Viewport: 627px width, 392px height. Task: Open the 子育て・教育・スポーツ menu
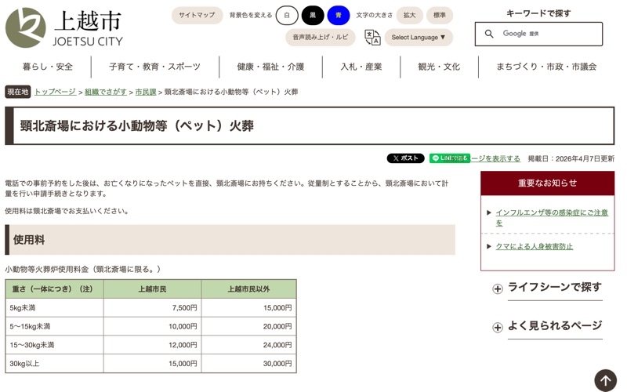click(154, 67)
